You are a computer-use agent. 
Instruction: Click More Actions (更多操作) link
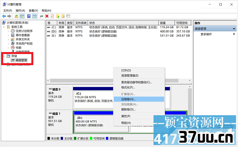point(206,34)
